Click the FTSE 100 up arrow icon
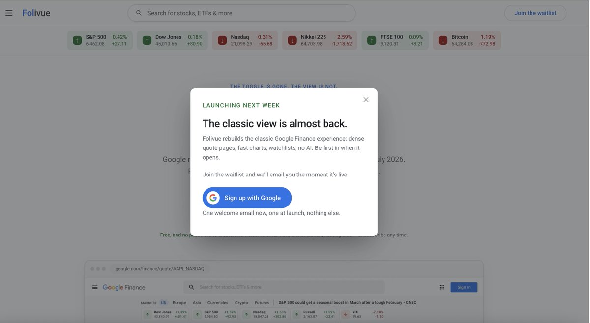The height and width of the screenshot is (323, 590). [x=372, y=40]
